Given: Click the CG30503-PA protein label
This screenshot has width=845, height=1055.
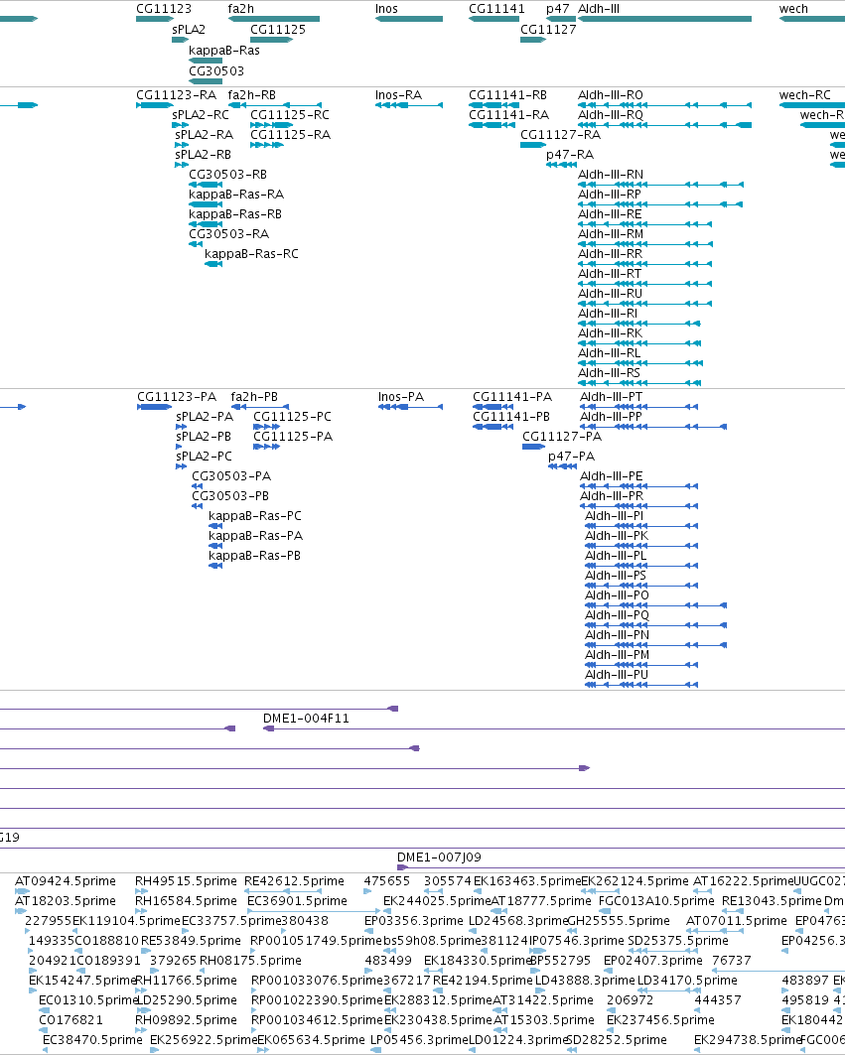Looking at the screenshot, I should 231,476.
